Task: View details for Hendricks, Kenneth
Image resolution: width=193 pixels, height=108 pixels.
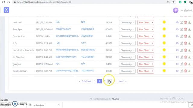Action: tap(177, 50)
